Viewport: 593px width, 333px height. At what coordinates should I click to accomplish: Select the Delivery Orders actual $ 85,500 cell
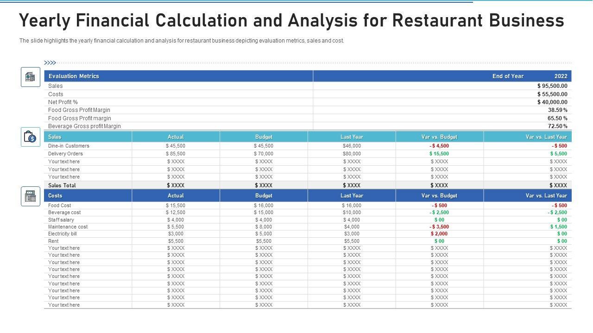pyautogui.click(x=176, y=154)
